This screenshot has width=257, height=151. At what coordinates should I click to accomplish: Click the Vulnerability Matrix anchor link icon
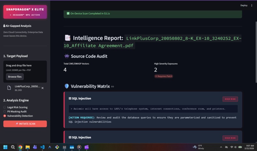pyautogui.click(x=113, y=86)
